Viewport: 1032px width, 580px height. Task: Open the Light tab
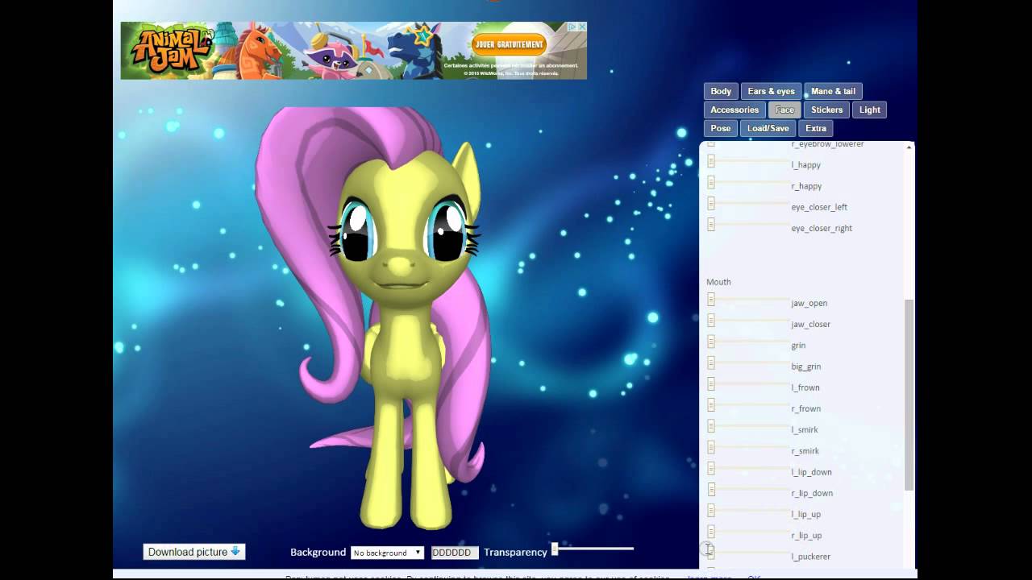[x=869, y=110]
